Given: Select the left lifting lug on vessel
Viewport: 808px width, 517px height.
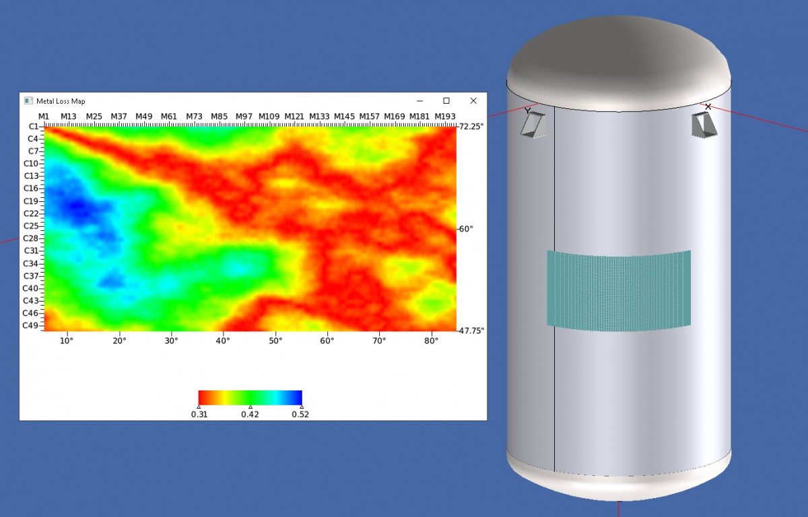Looking at the screenshot, I should (x=533, y=126).
